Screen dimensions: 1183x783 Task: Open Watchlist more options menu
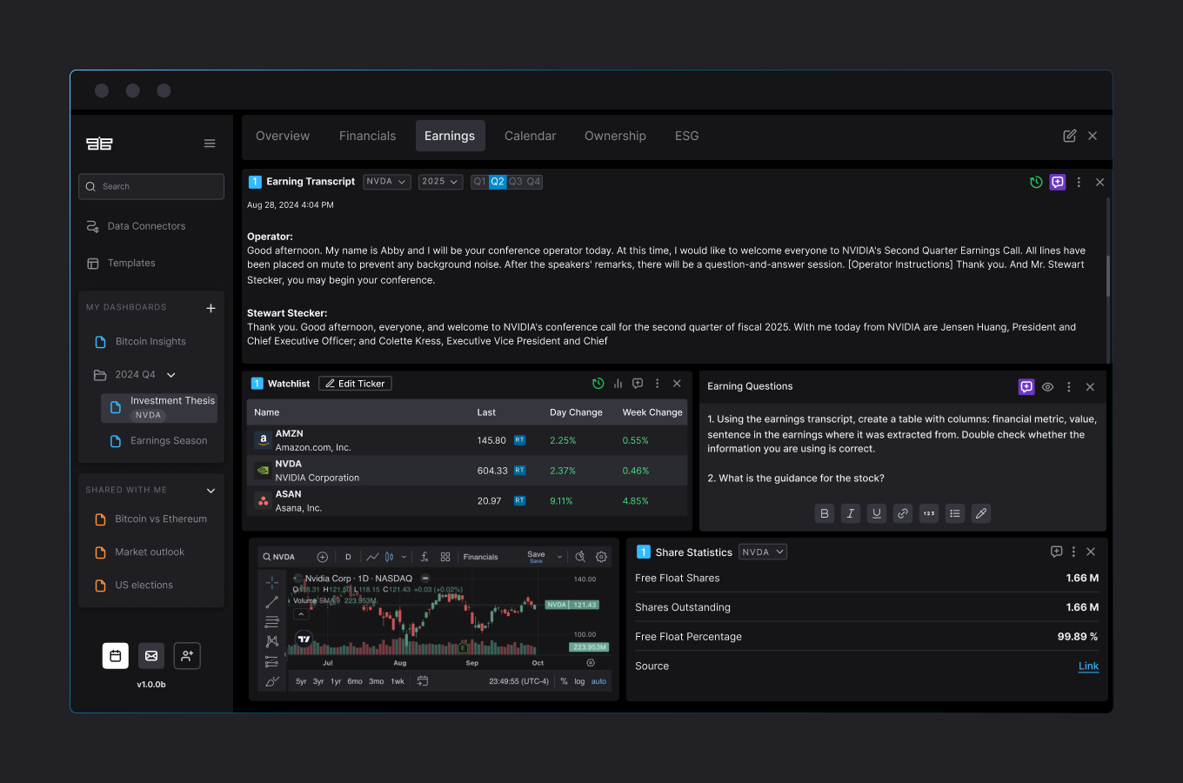[657, 384]
